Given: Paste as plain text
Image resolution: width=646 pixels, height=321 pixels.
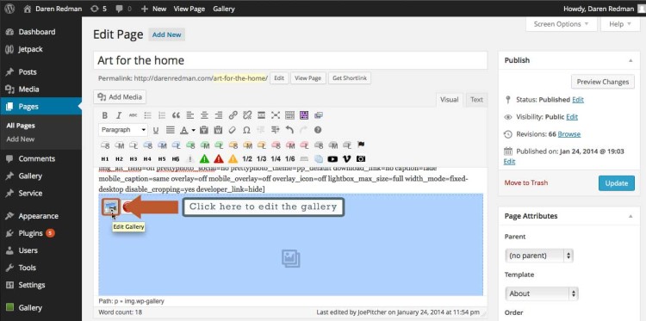Looking at the screenshot, I should point(203,130).
